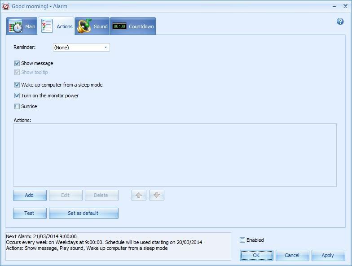Click inside the empty Actions list box

[175, 155]
